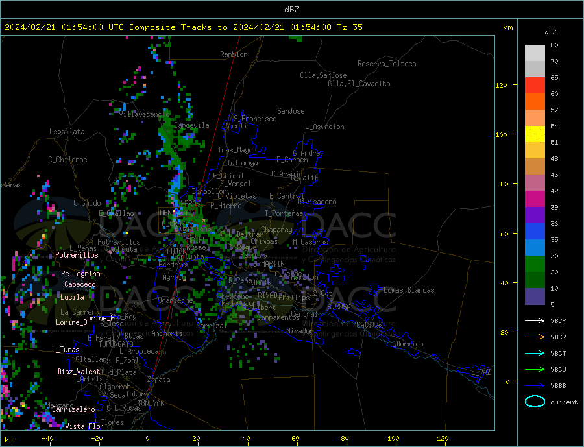Image resolution: width=584 pixels, height=447 pixels.
Task: Click the 'SanJose' map label
Action: (x=291, y=111)
